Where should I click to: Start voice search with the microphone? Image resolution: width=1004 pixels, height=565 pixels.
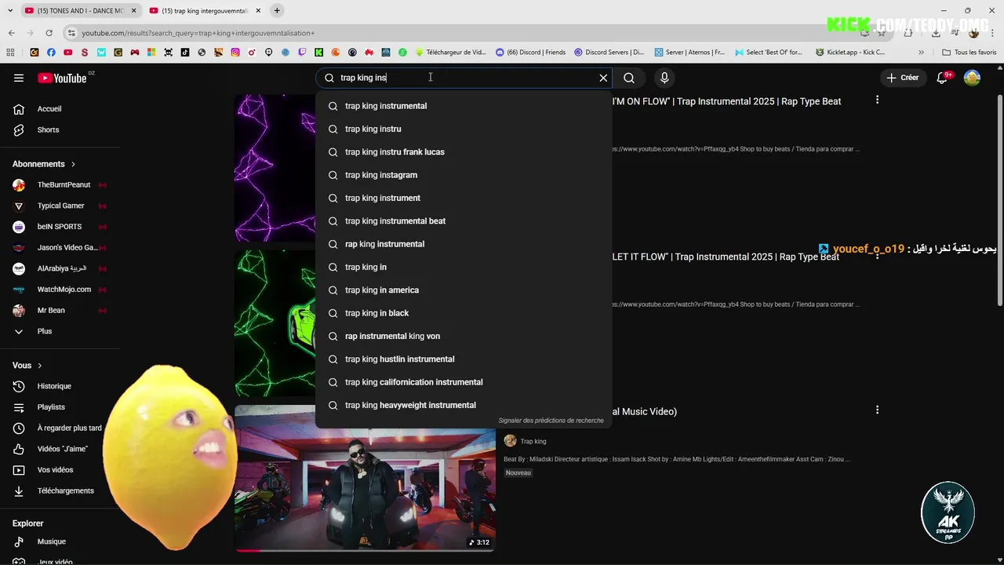coord(664,78)
